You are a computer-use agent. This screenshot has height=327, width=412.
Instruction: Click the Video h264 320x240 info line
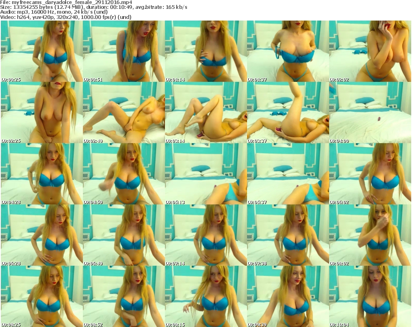pos(66,17)
